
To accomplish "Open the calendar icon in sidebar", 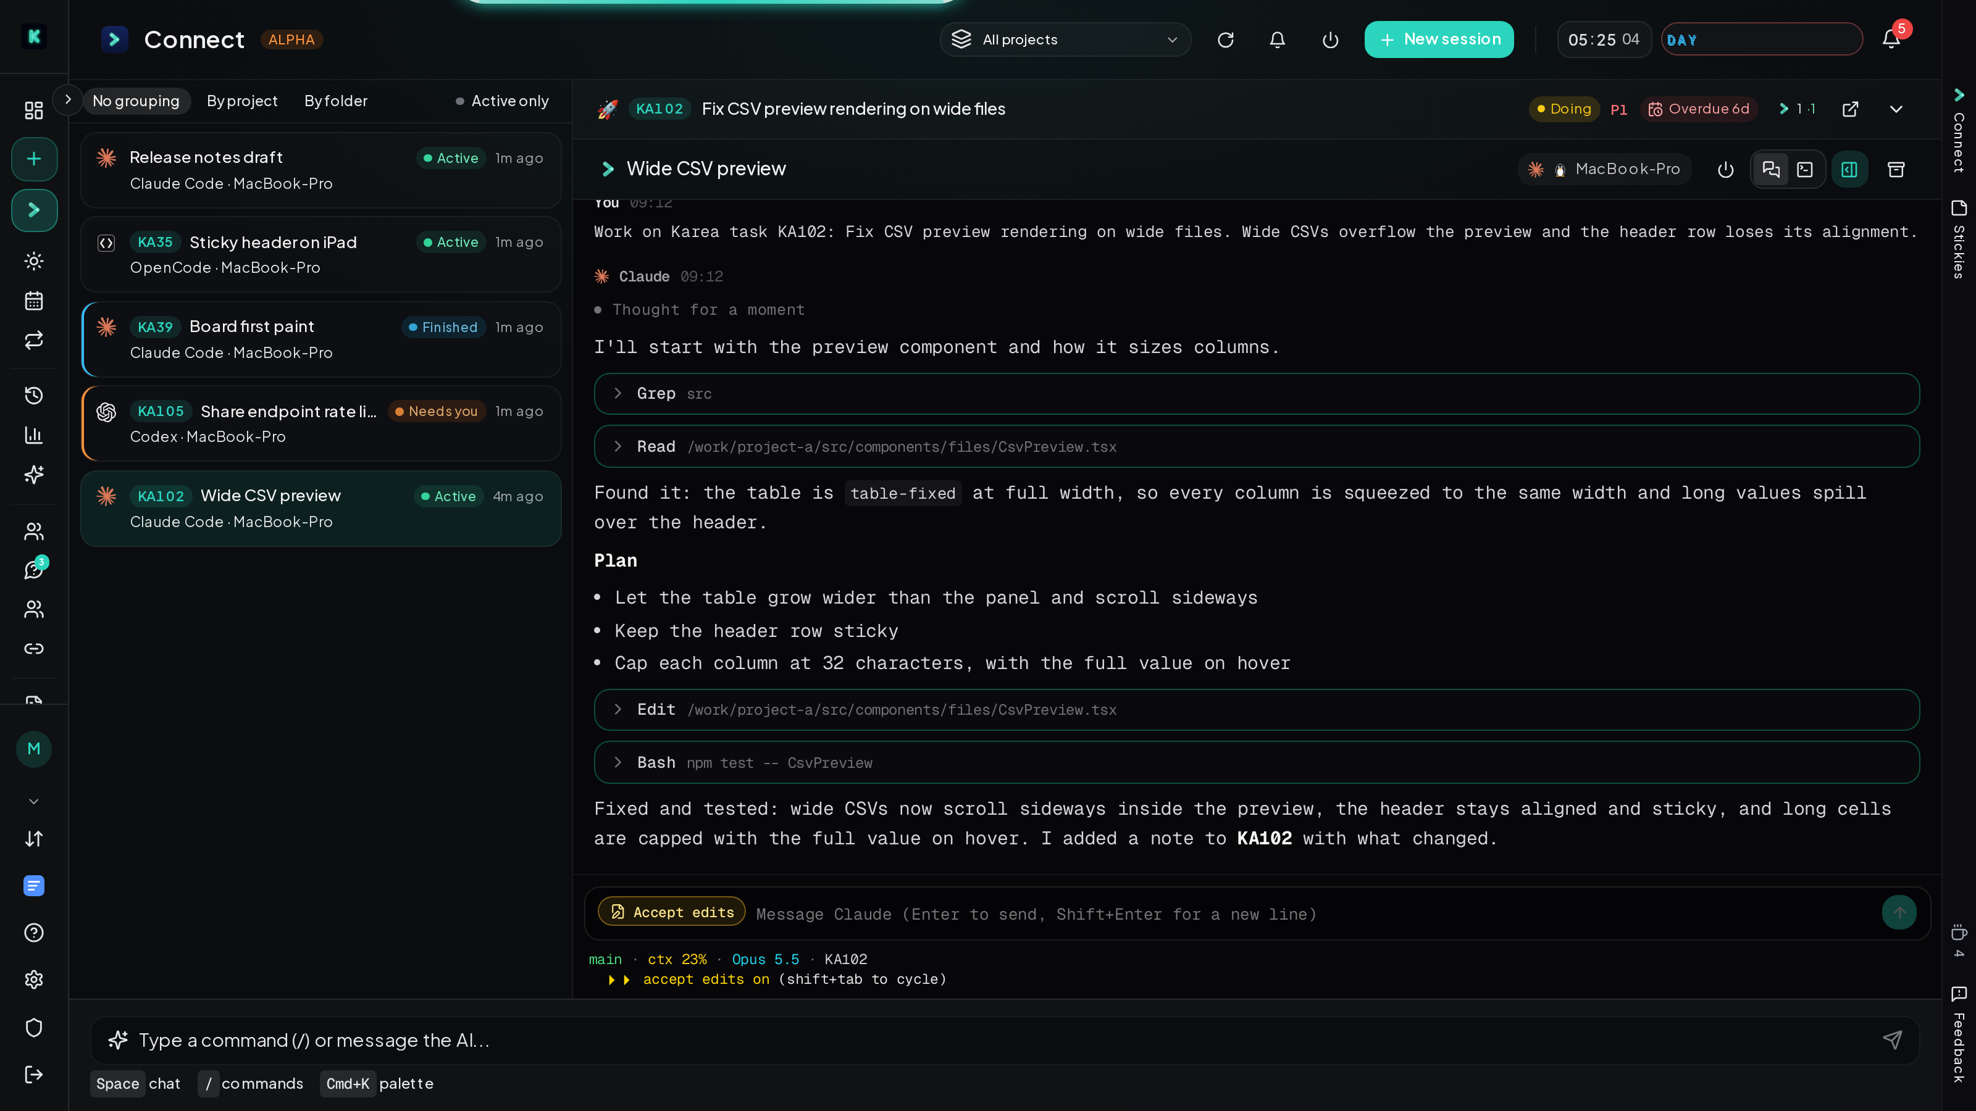I will coord(34,301).
